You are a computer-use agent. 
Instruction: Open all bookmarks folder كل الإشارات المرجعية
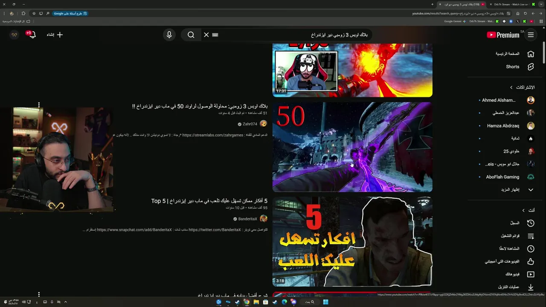click(16, 21)
